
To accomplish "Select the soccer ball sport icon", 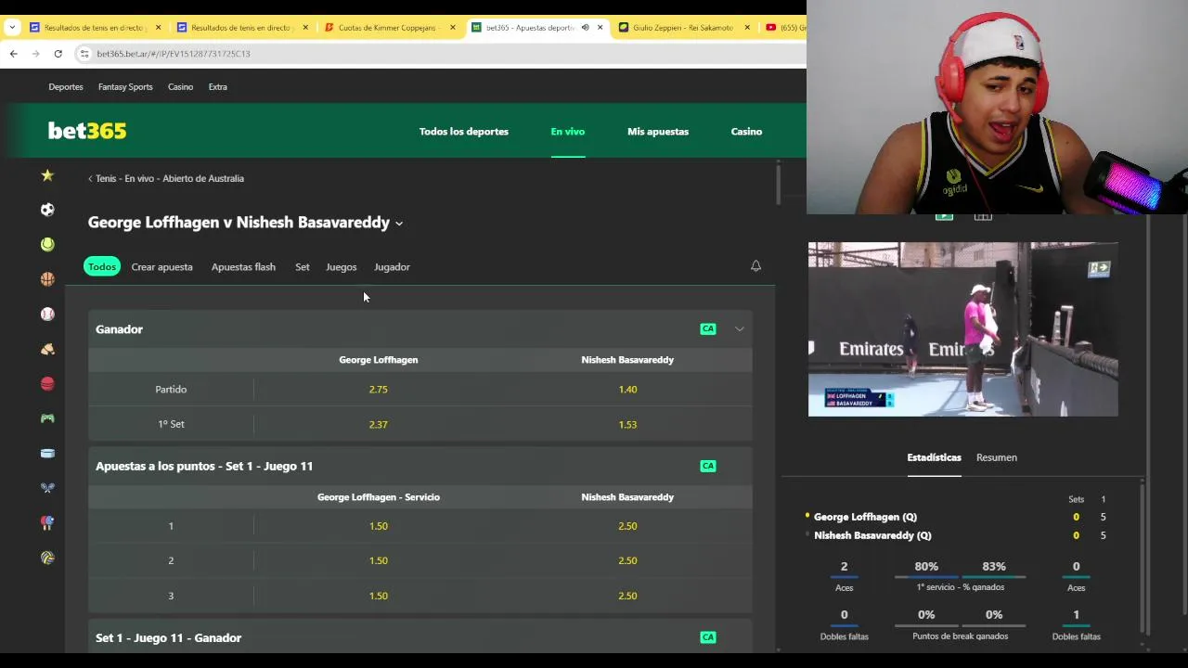I will pos(47,210).
